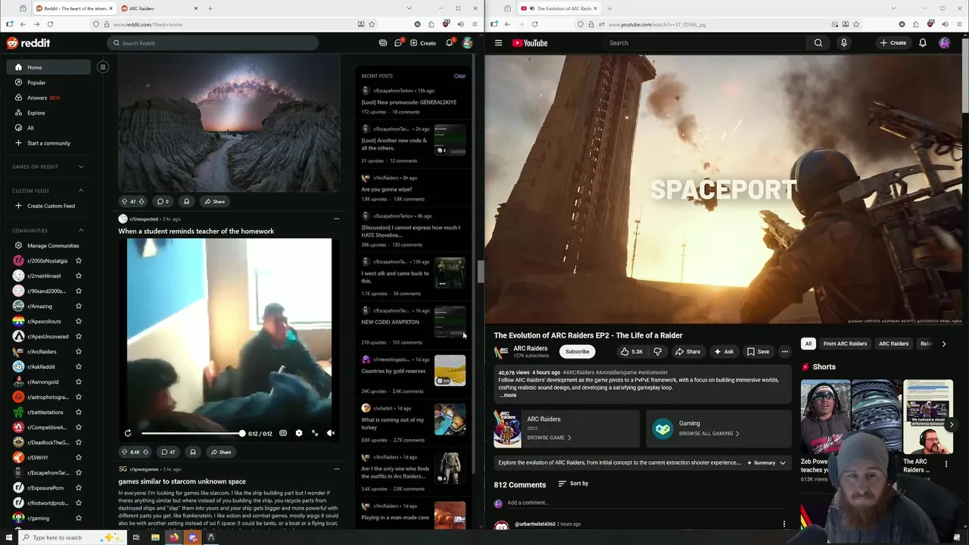Upvote the homework video post with 8.4K votes

point(124,452)
